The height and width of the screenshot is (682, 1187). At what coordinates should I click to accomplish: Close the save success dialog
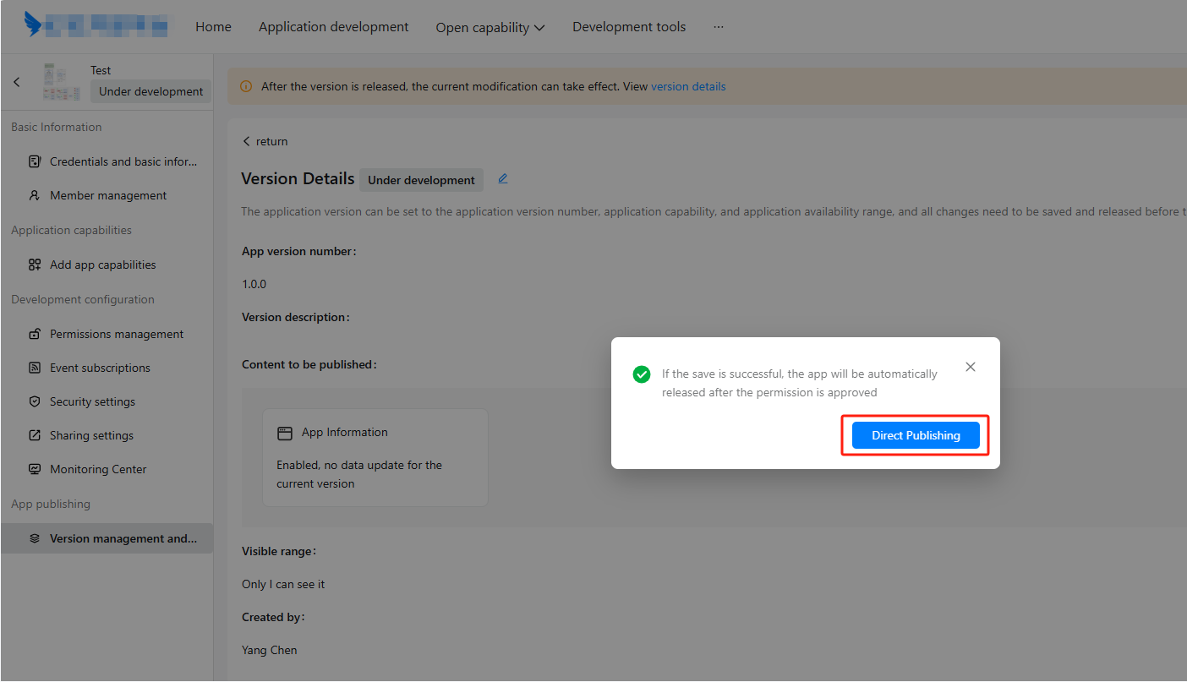[970, 367]
